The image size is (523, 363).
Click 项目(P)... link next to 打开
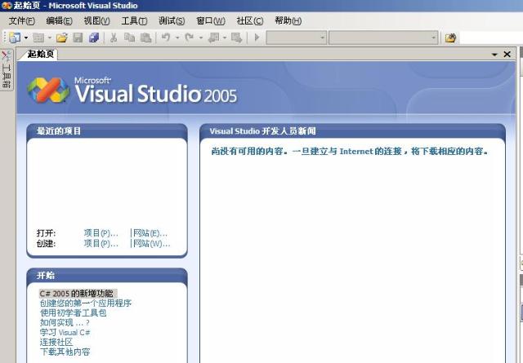click(x=101, y=233)
